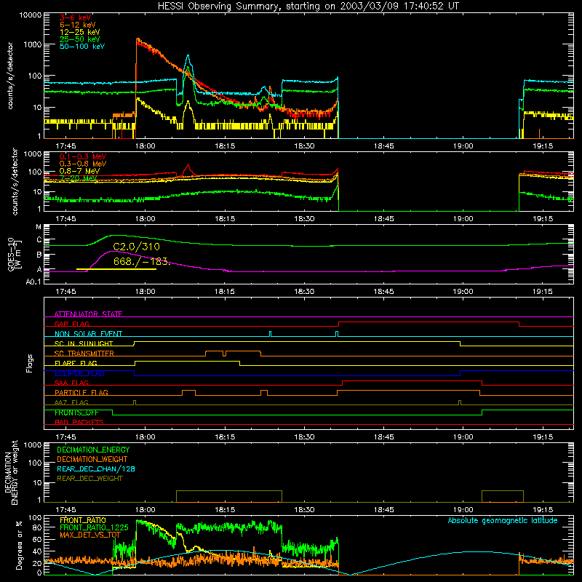This screenshot has height=582, width=582.
Task: Select the ECLIPSE_FLAG label
Action: [x=79, y=373]
